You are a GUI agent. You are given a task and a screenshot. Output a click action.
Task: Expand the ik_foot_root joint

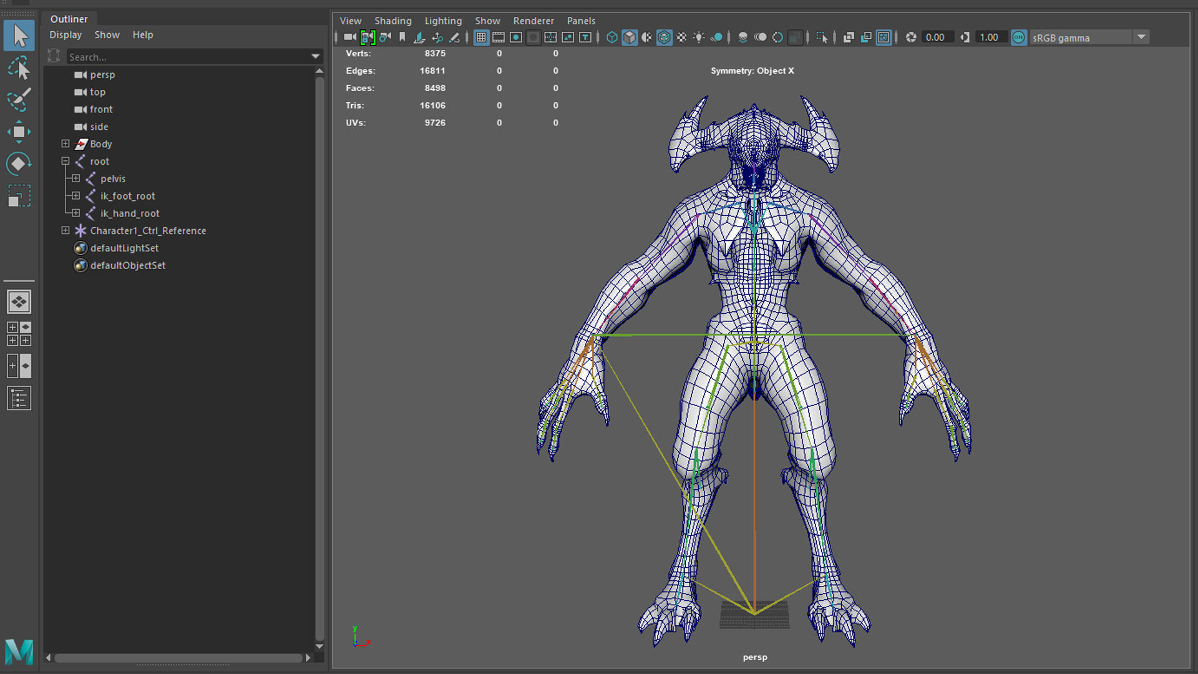coord(76,196)
